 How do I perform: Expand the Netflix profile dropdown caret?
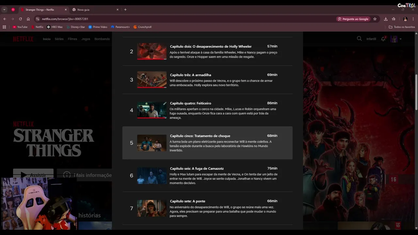pos(401,39)
